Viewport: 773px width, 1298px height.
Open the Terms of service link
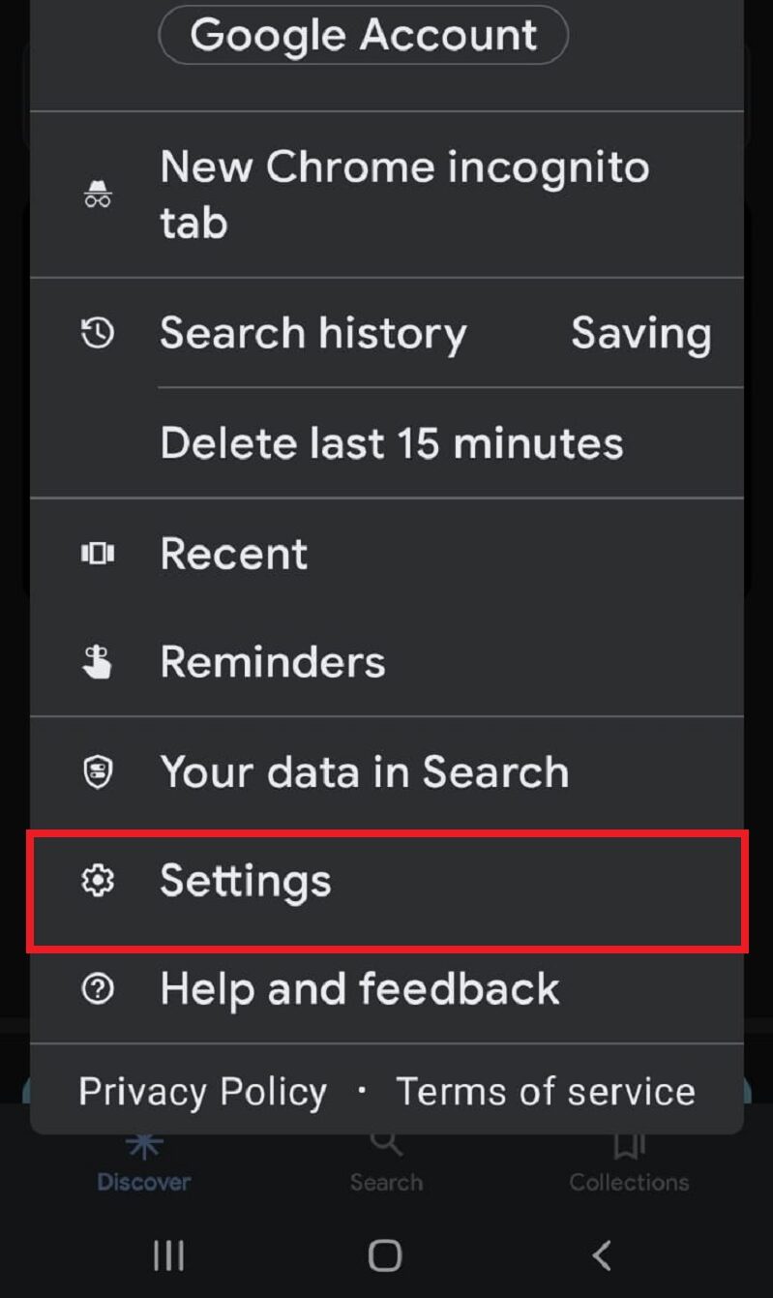(546, 1092)
